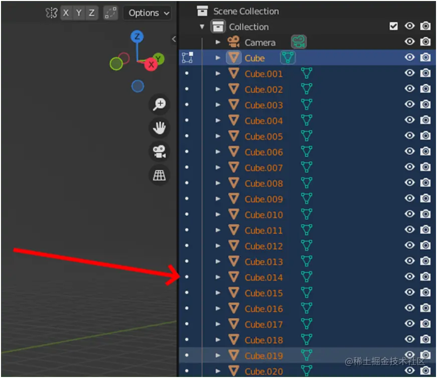Hide Cube.002 using its eye icon

tap(409, 89)
